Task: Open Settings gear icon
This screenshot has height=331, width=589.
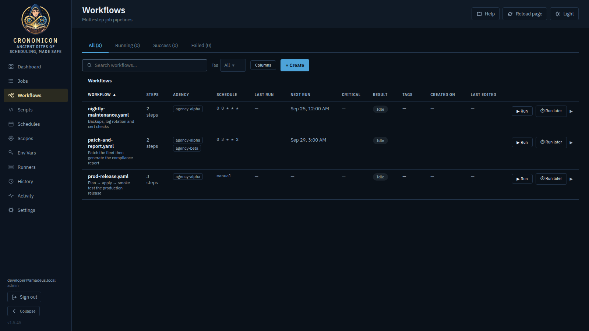Action: (x=11, y=210)
